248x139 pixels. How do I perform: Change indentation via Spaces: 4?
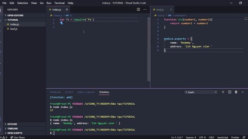pyautogui.click(x=191, y=137)
